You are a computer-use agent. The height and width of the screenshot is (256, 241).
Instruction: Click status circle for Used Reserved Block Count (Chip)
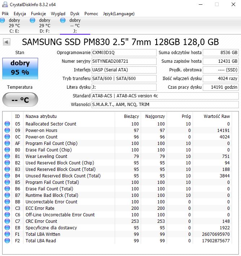coord(7,163)
